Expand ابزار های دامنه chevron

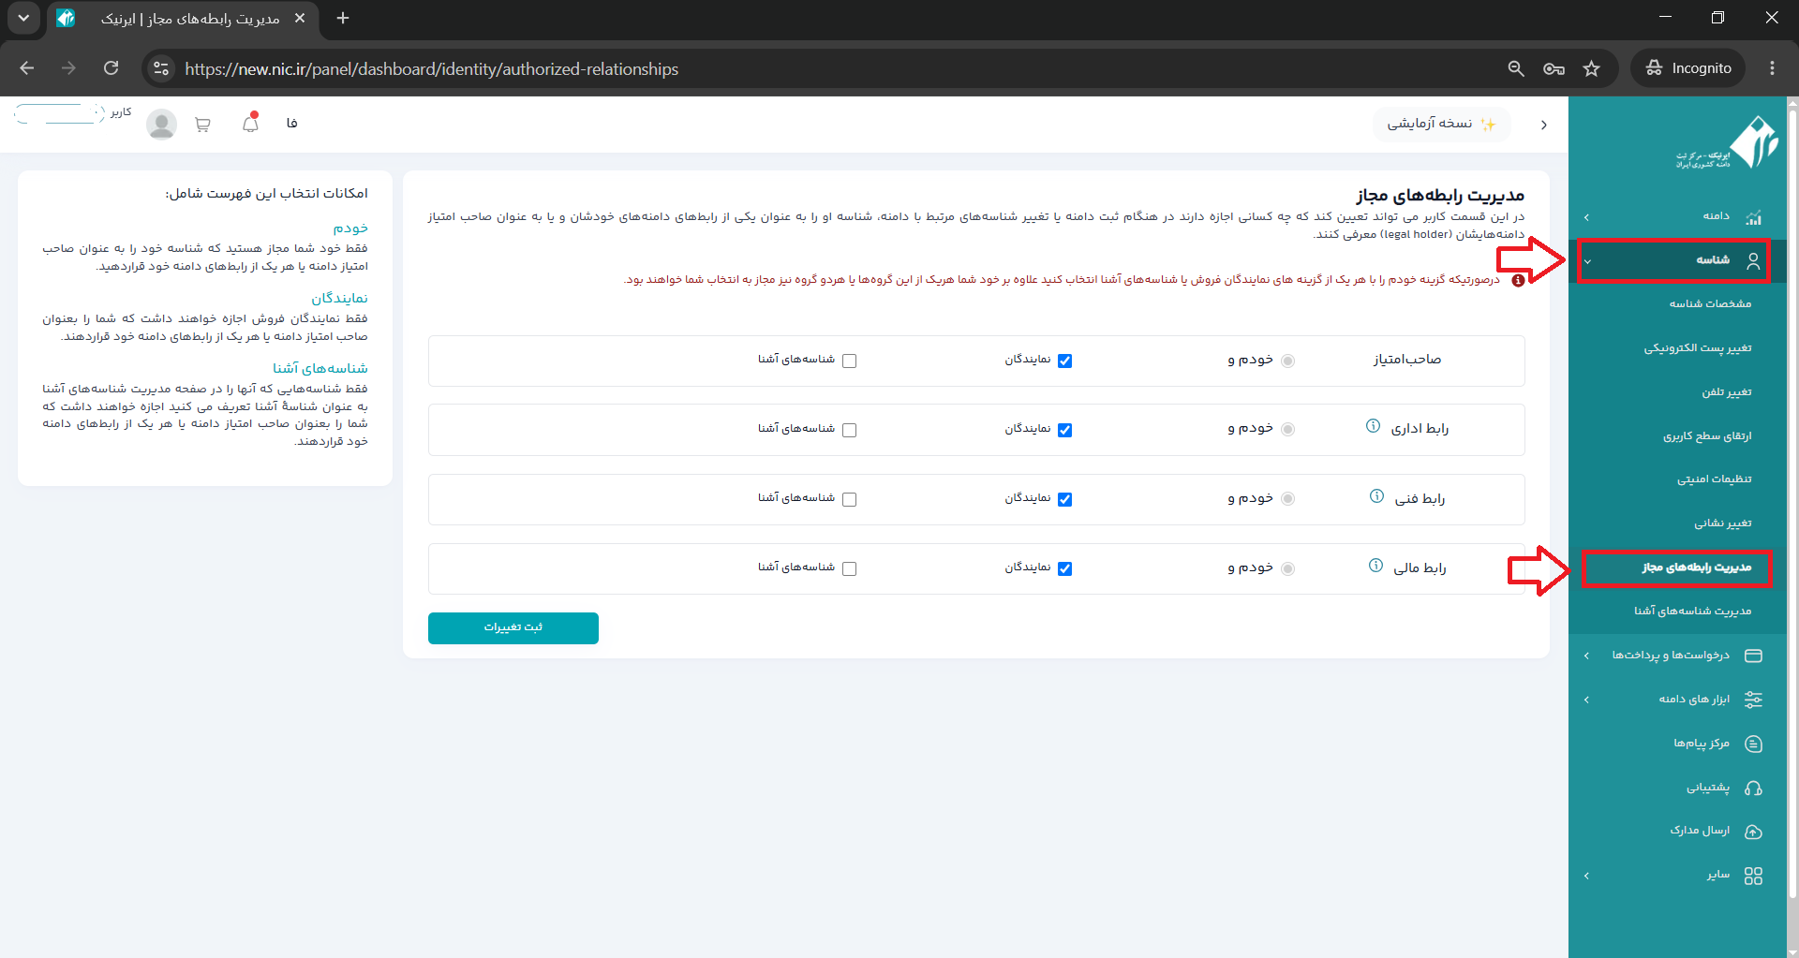[x=1586, y=700]
